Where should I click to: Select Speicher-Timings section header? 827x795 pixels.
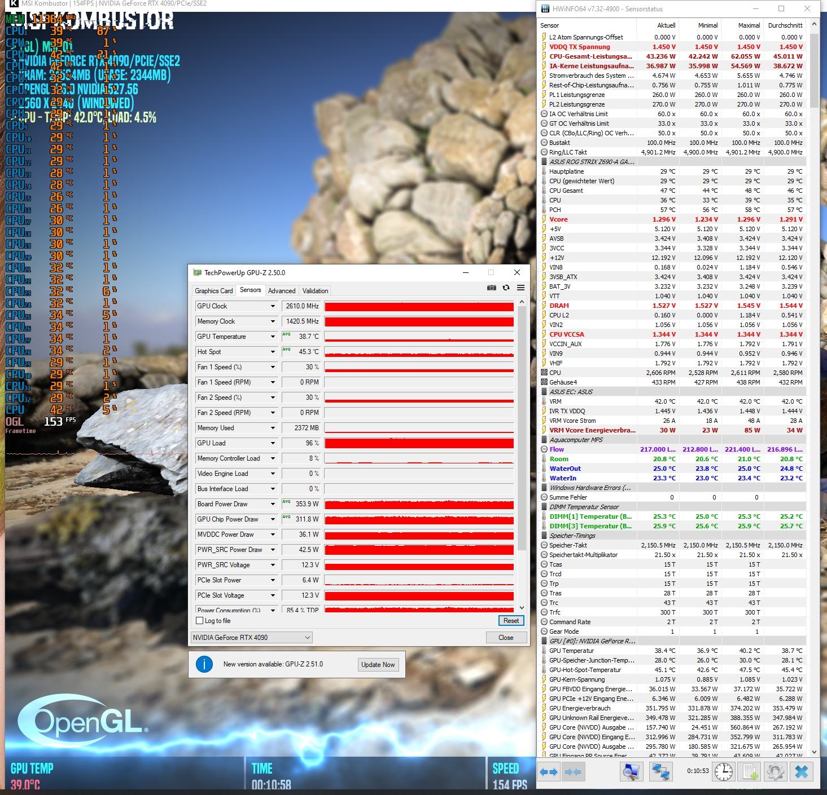point(672,536)
